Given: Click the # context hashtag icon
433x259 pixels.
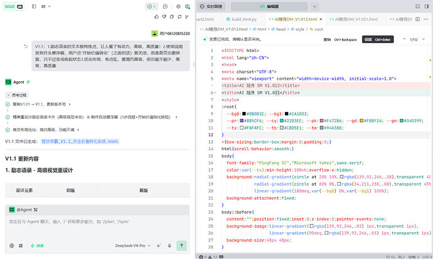Looking at the screenshot, I should click(21, 245).
